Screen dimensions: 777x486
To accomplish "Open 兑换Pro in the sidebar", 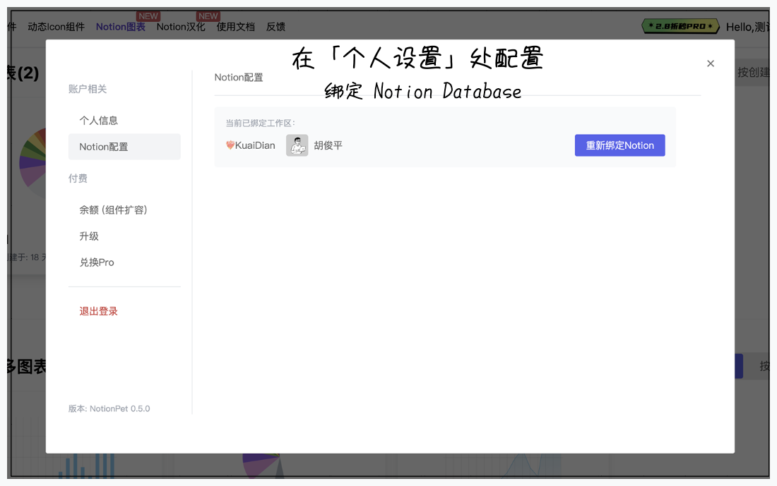I will (97, 262).
